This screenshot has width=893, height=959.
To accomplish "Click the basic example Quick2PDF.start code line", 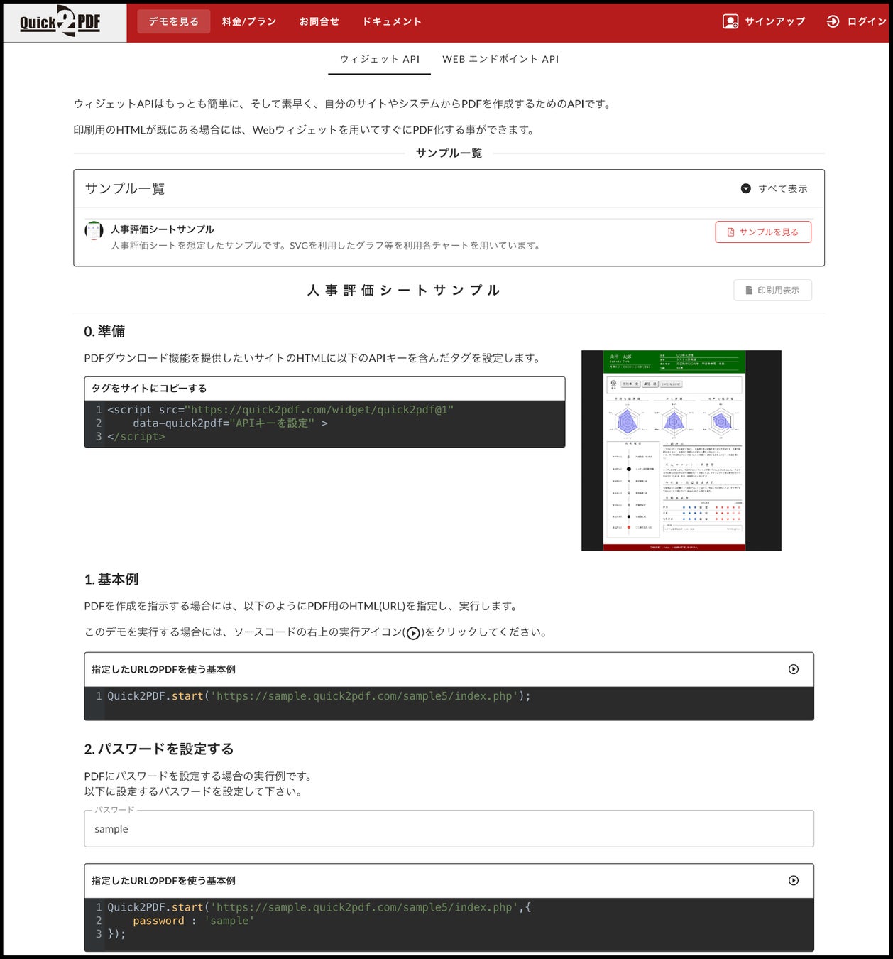I will pyautogui.click(x=319, y=696).
